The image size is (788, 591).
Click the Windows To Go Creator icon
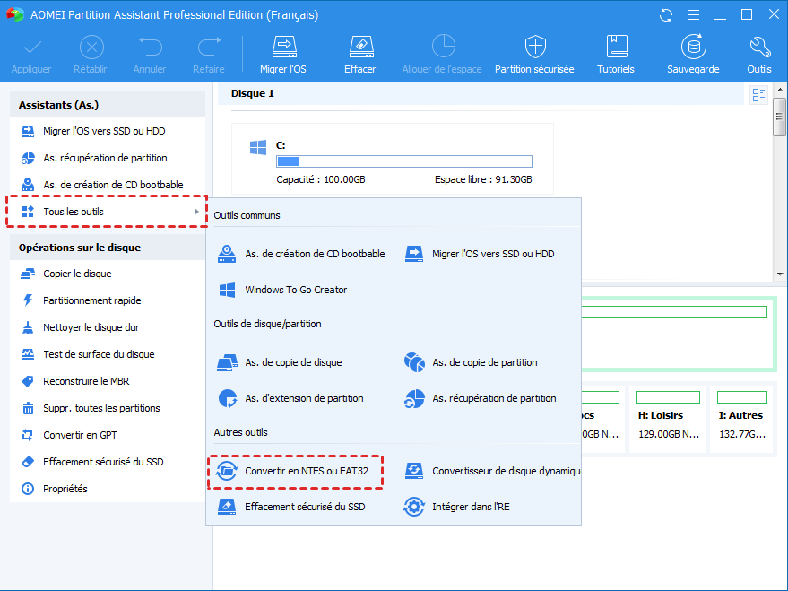click(x=227, y=290)
